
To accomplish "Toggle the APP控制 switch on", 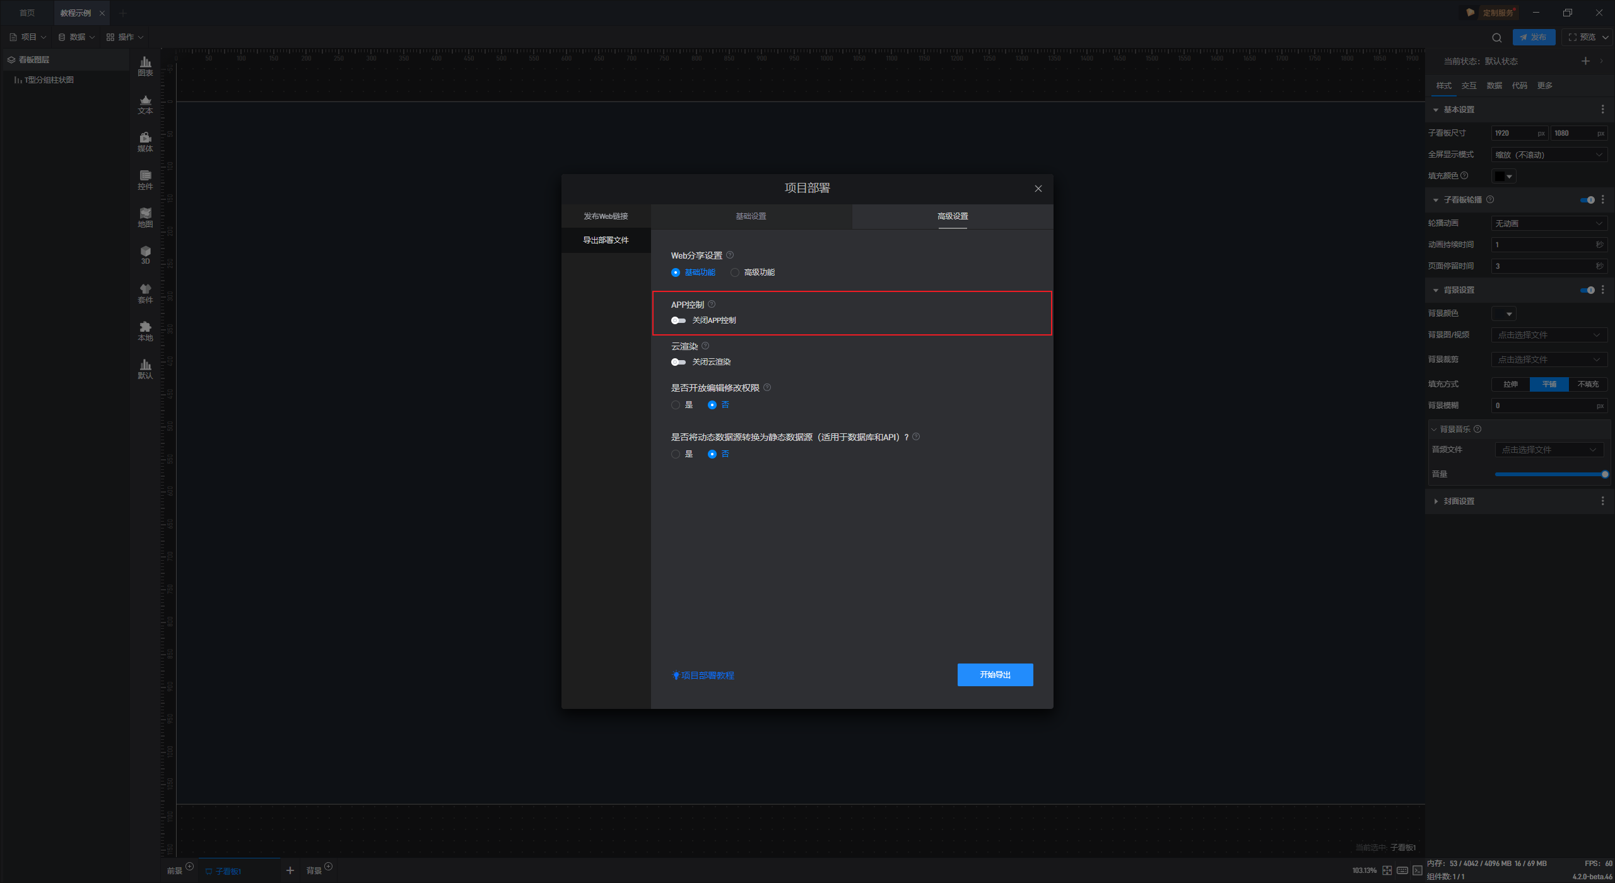I will point(678,320).
